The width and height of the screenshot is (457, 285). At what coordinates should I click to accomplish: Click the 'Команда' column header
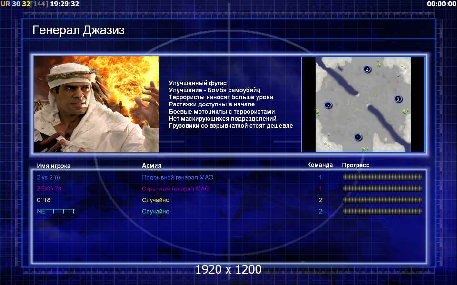320,165
